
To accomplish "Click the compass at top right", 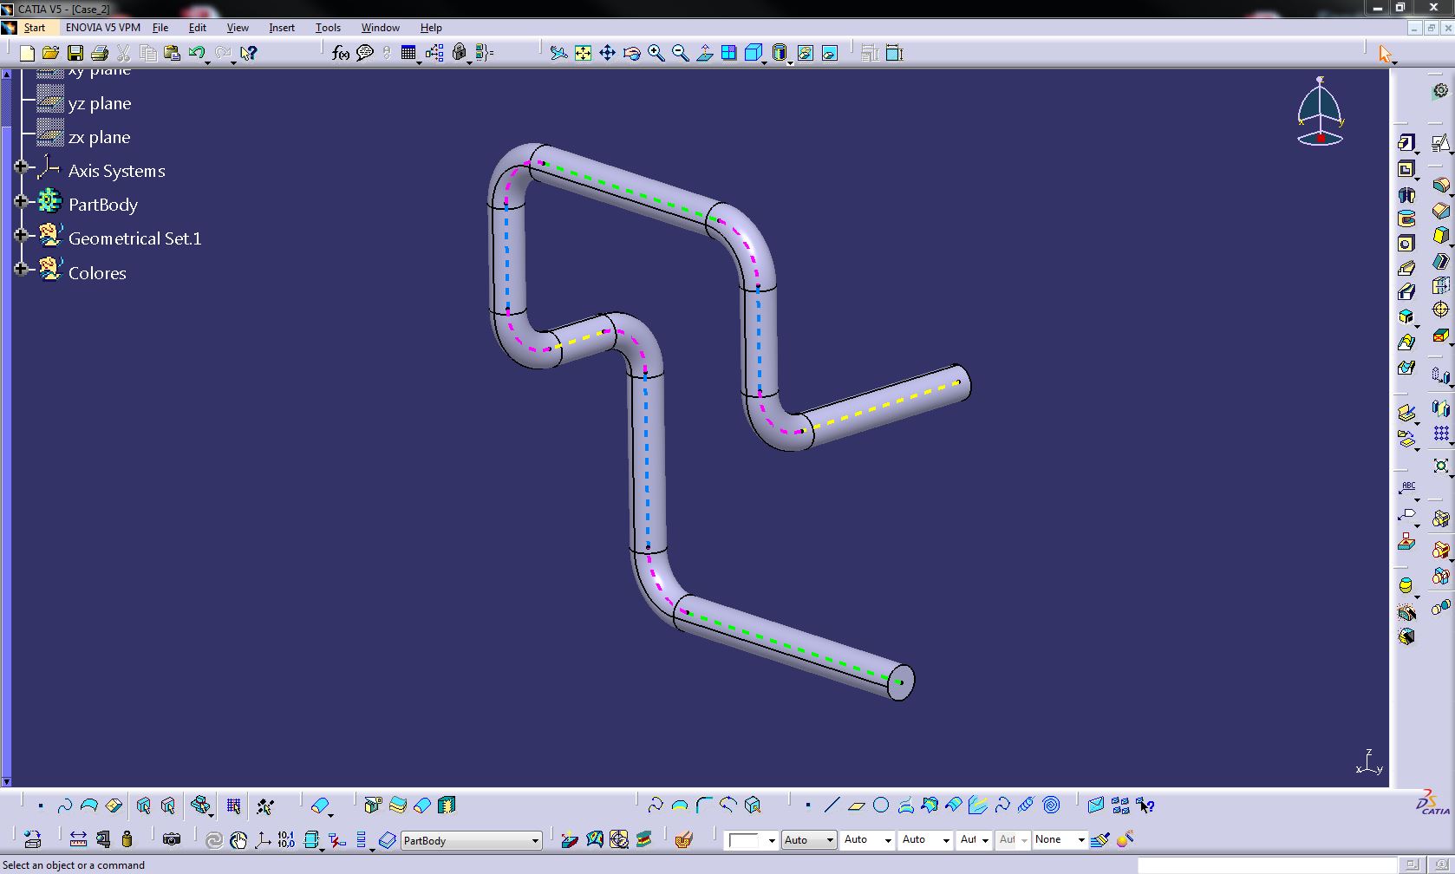I will click(x=1320, y=111).
